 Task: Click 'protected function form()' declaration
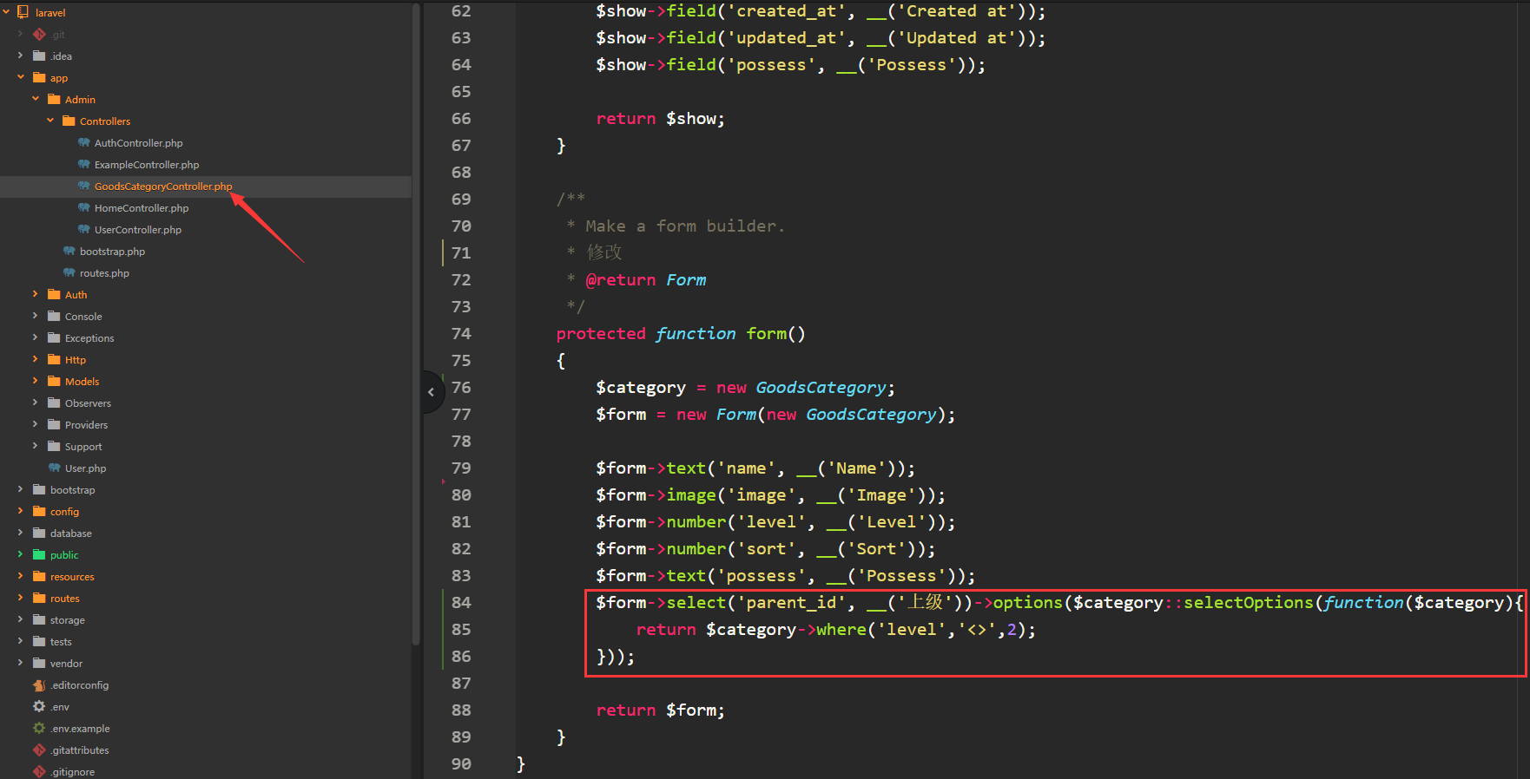(x=681, y=334)
